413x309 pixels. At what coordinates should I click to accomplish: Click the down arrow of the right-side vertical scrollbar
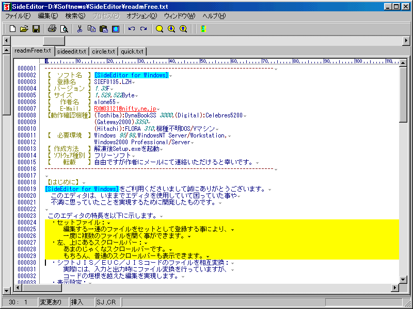pyautogui.click(x=403, y=280)
